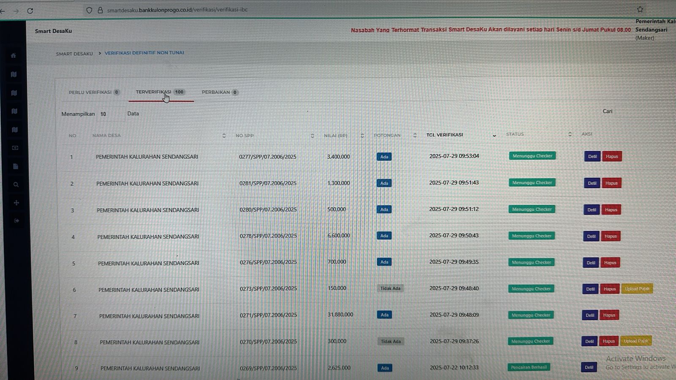Click Upload Pajak for SPP 0273/SPP/07.2006/2025
The width and height of the screenshot is (676, 380).
[637, 289]
